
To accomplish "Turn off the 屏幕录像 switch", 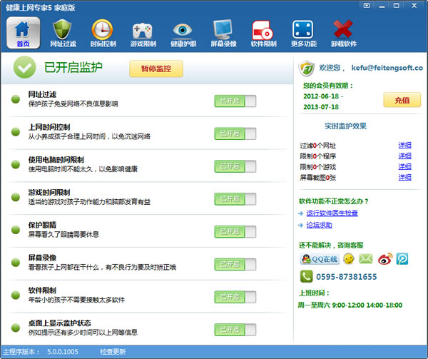I will pyautogui.click(x=235, y=264).
